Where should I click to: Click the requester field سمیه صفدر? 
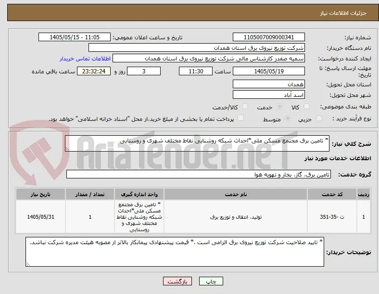(x=209, y=59)
